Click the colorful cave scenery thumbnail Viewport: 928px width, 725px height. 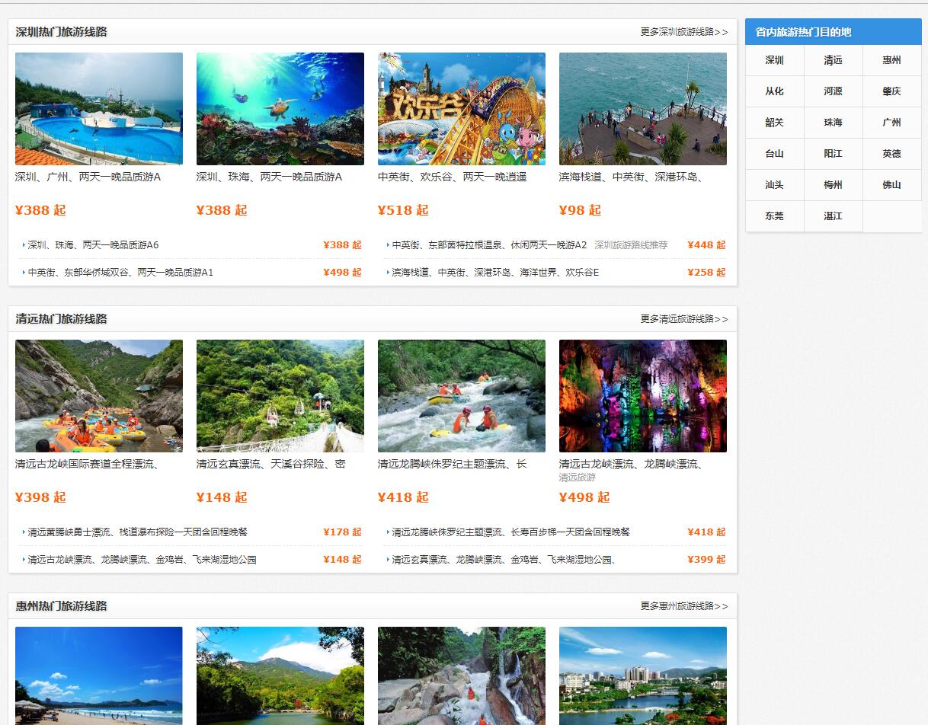(x=642, y=395)
